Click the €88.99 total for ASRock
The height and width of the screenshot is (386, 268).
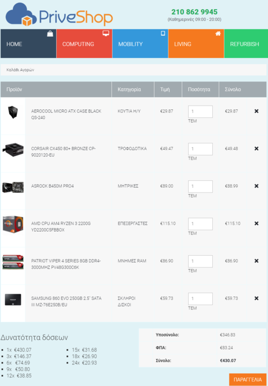click(232, 186)
